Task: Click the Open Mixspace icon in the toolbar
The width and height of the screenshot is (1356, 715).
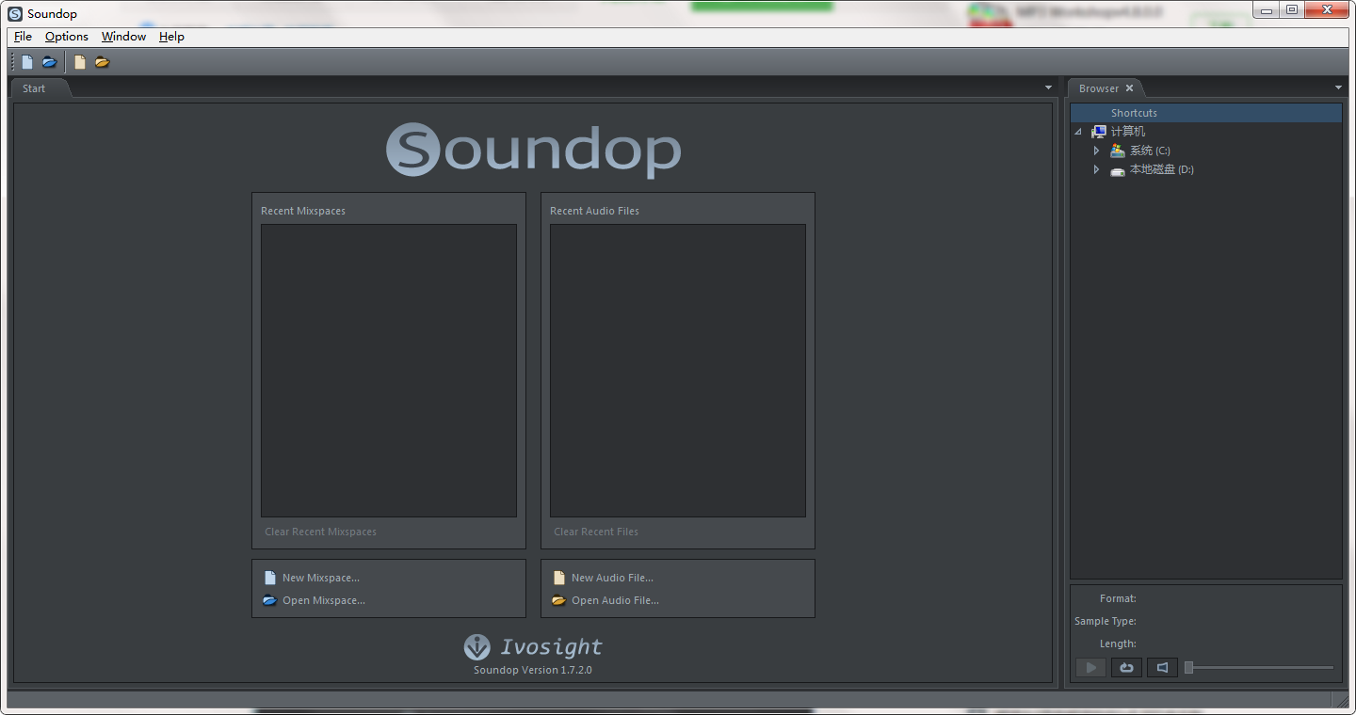Action: (49, 62)
